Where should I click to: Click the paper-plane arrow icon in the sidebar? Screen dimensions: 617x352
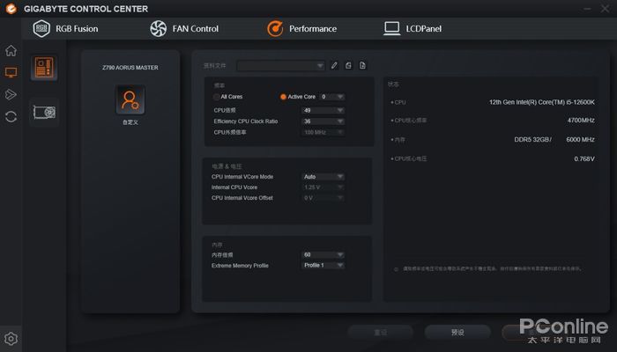coord(11,94)
